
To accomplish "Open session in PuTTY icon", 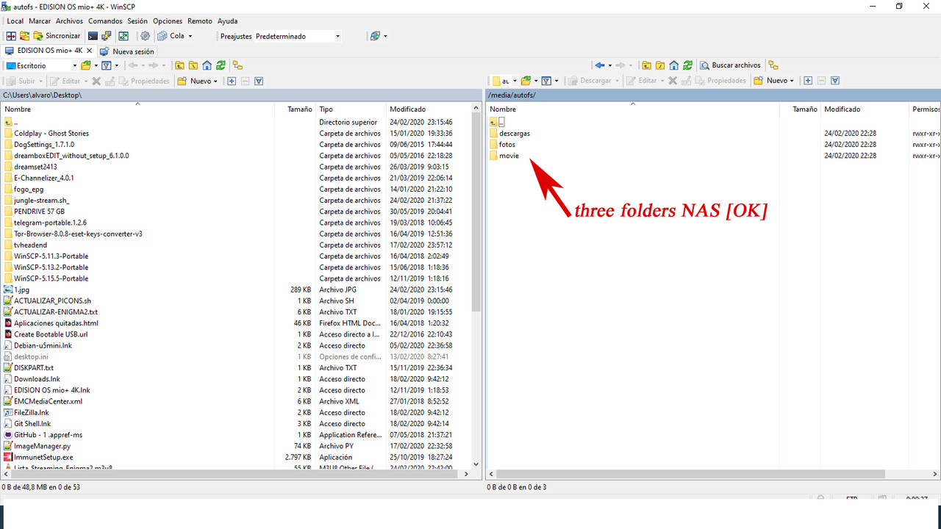I will (107, 36).
